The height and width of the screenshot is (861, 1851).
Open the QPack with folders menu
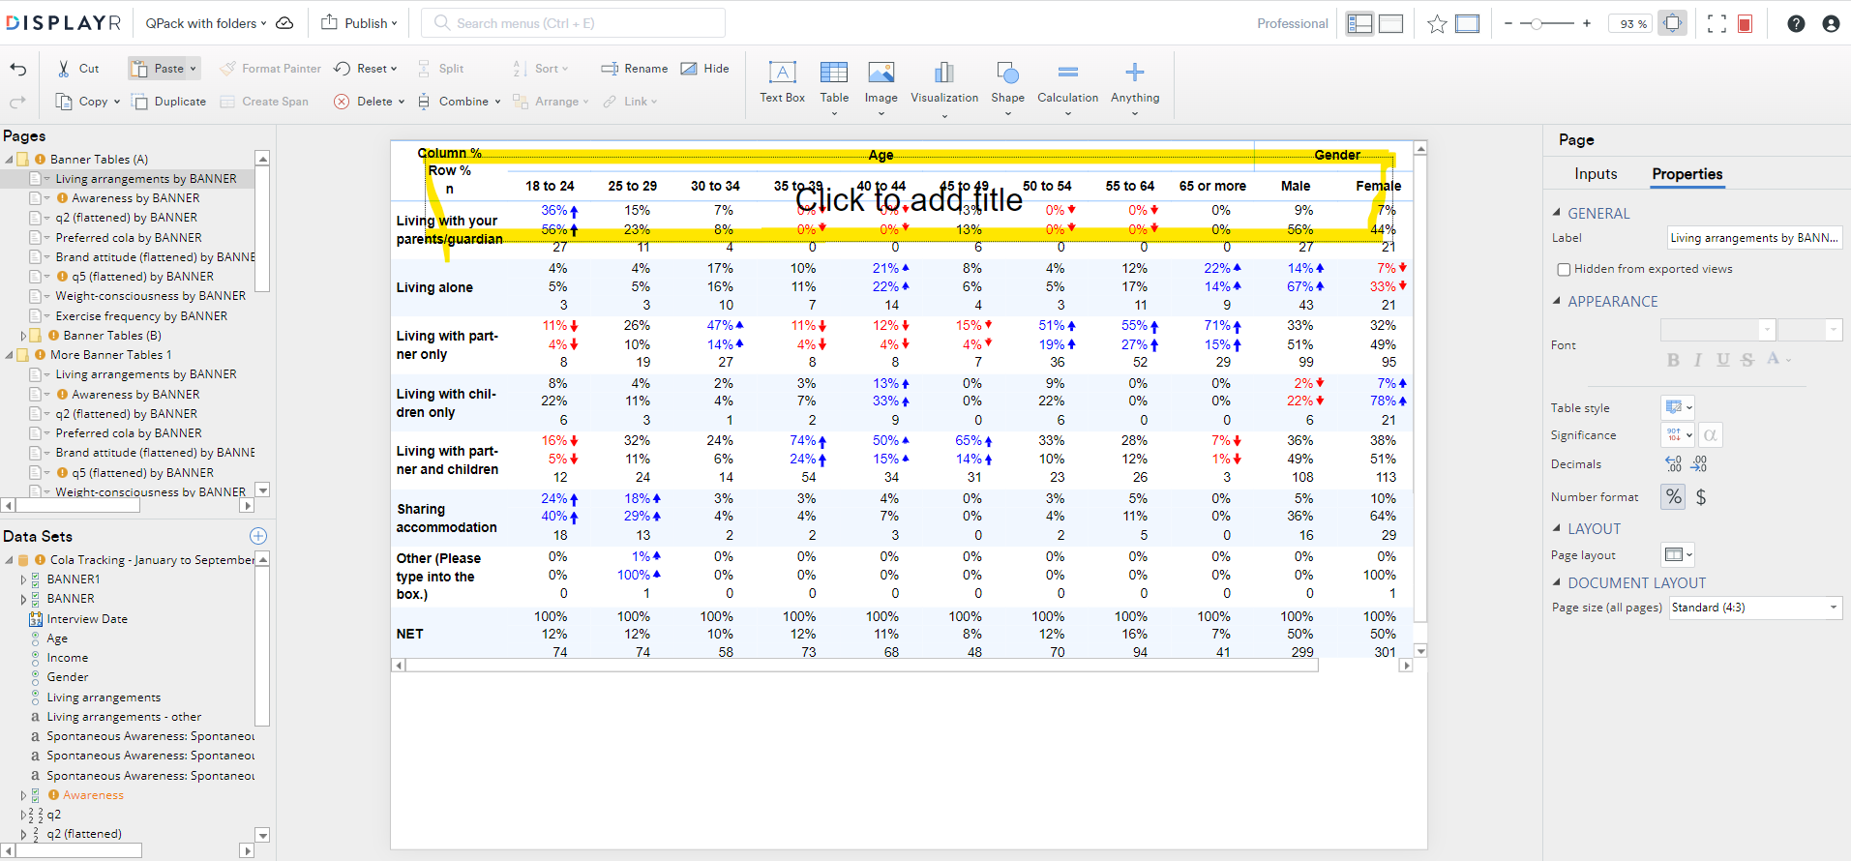pyautogui.click(x=206, y=23)
